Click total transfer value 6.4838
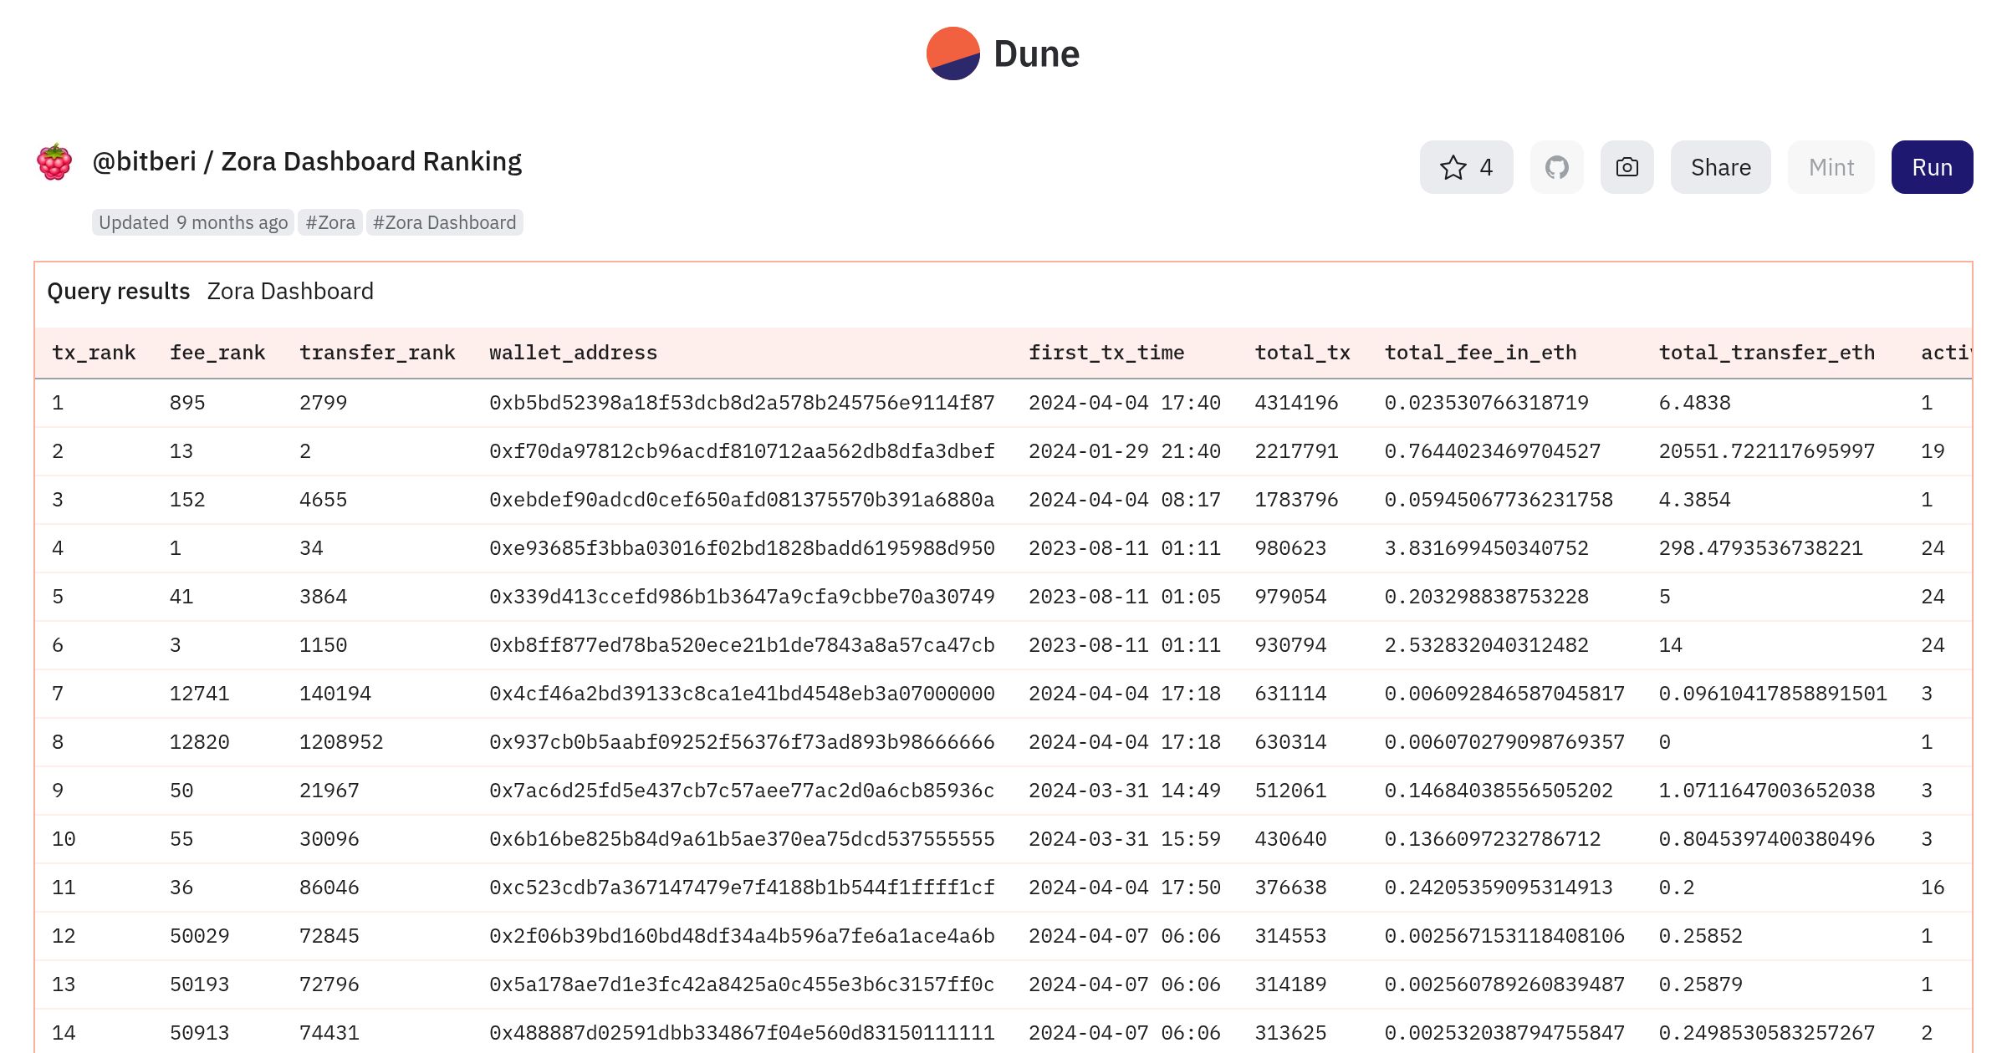 1695,403
